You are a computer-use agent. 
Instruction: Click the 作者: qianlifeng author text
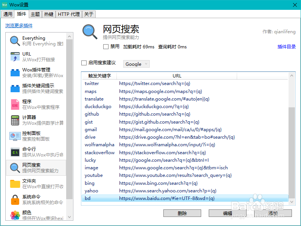[x=279, y=32]
